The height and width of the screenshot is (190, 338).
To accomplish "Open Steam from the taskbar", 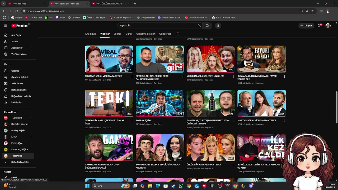I will click(x=173, y=186).
